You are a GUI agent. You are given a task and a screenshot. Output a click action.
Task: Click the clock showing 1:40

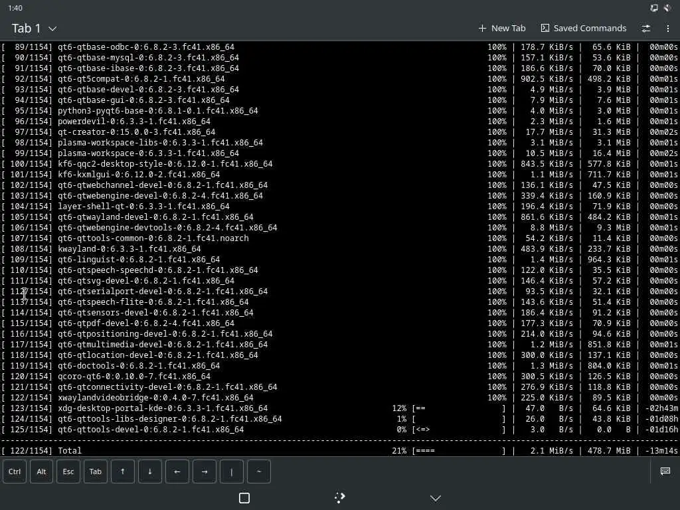(15, 8)
